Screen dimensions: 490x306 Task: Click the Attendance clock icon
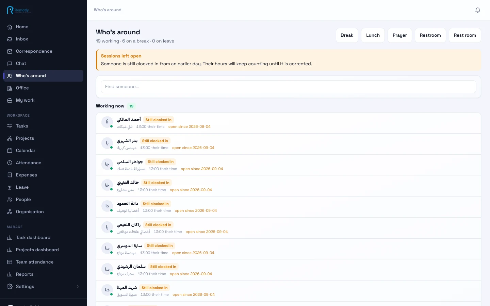10,163
